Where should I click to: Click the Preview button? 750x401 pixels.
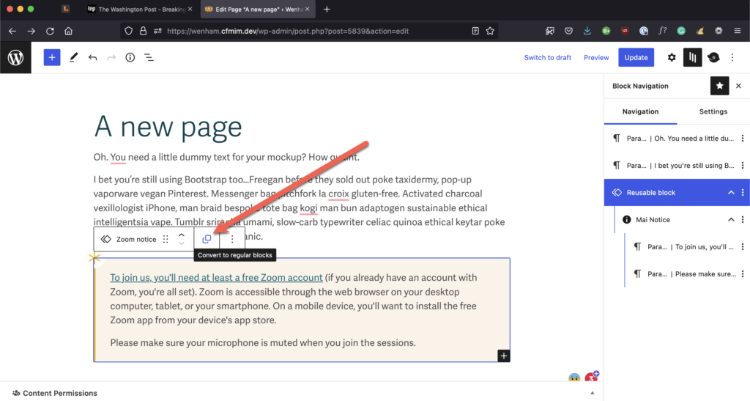click(596, 57)
